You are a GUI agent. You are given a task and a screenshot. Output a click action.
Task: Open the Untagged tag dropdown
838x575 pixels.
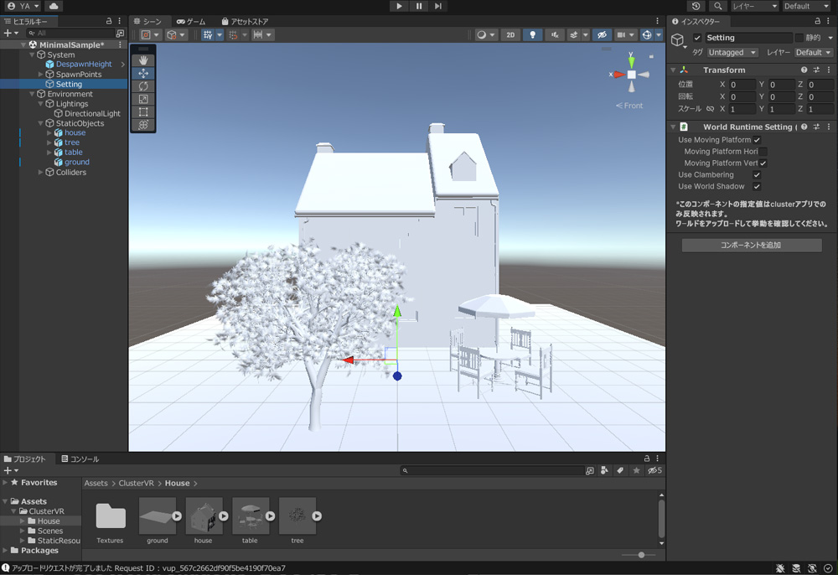point(731,52)
